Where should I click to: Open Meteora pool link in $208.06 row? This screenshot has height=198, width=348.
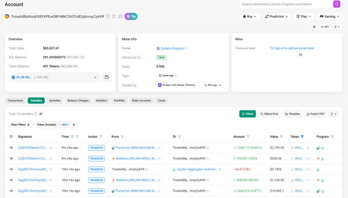136,159
